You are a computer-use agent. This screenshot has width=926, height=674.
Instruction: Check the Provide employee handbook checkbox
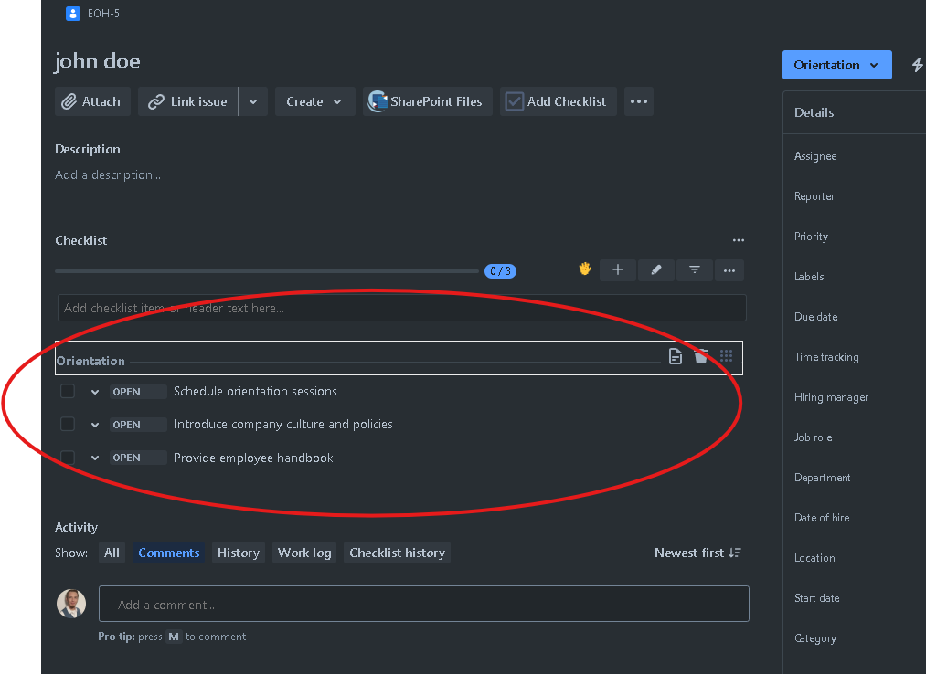tap(68, 458)
